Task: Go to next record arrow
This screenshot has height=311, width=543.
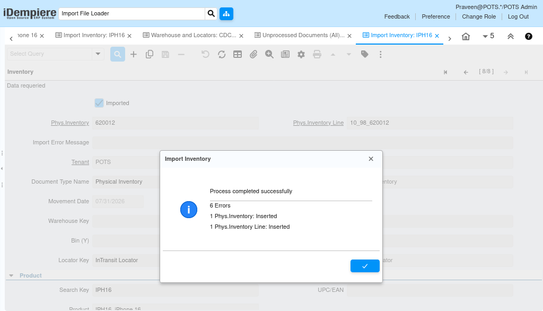Action: 505,72
